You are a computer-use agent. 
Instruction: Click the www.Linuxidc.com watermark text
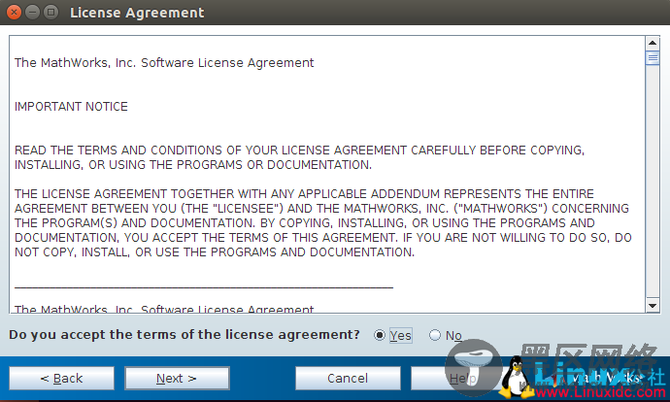(600, 391)
